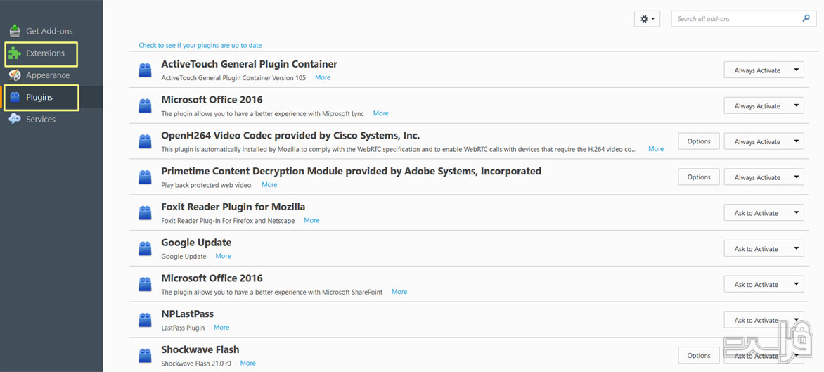
Task: Select the 'Foxit Reader Plugin for Mozilla' title
Action: [x=233, y=207]
